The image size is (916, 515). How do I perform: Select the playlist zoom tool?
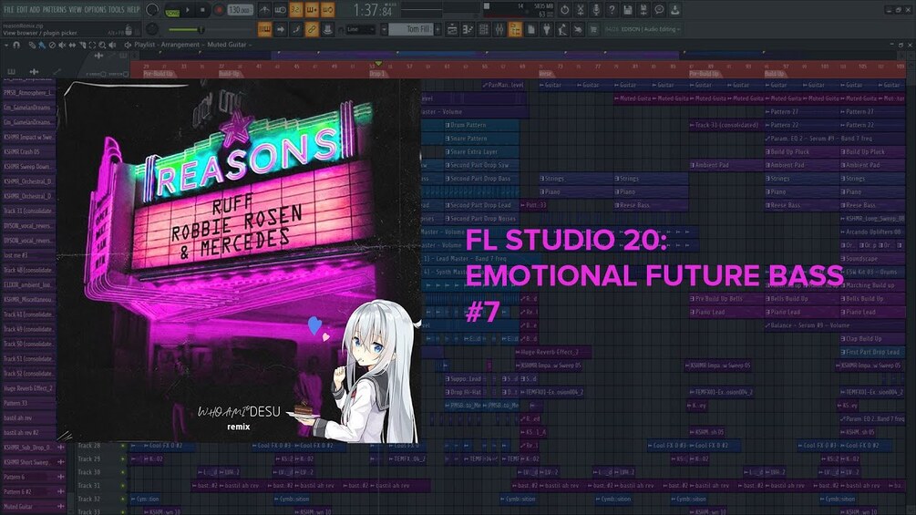pos(102,45)
